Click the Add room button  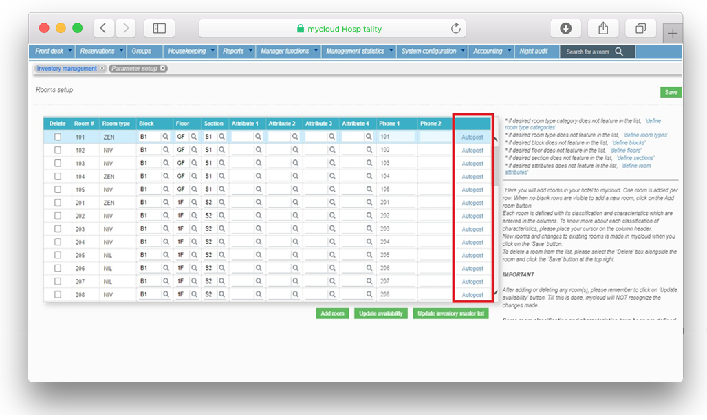(332, 313)
